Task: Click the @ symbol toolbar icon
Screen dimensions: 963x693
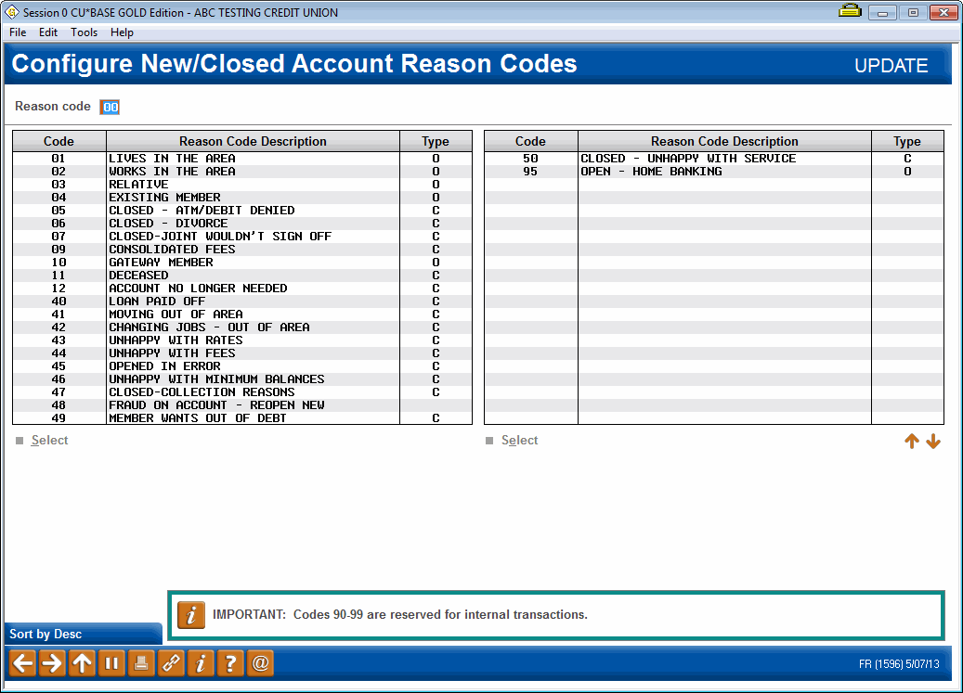Action: [260, 663]
